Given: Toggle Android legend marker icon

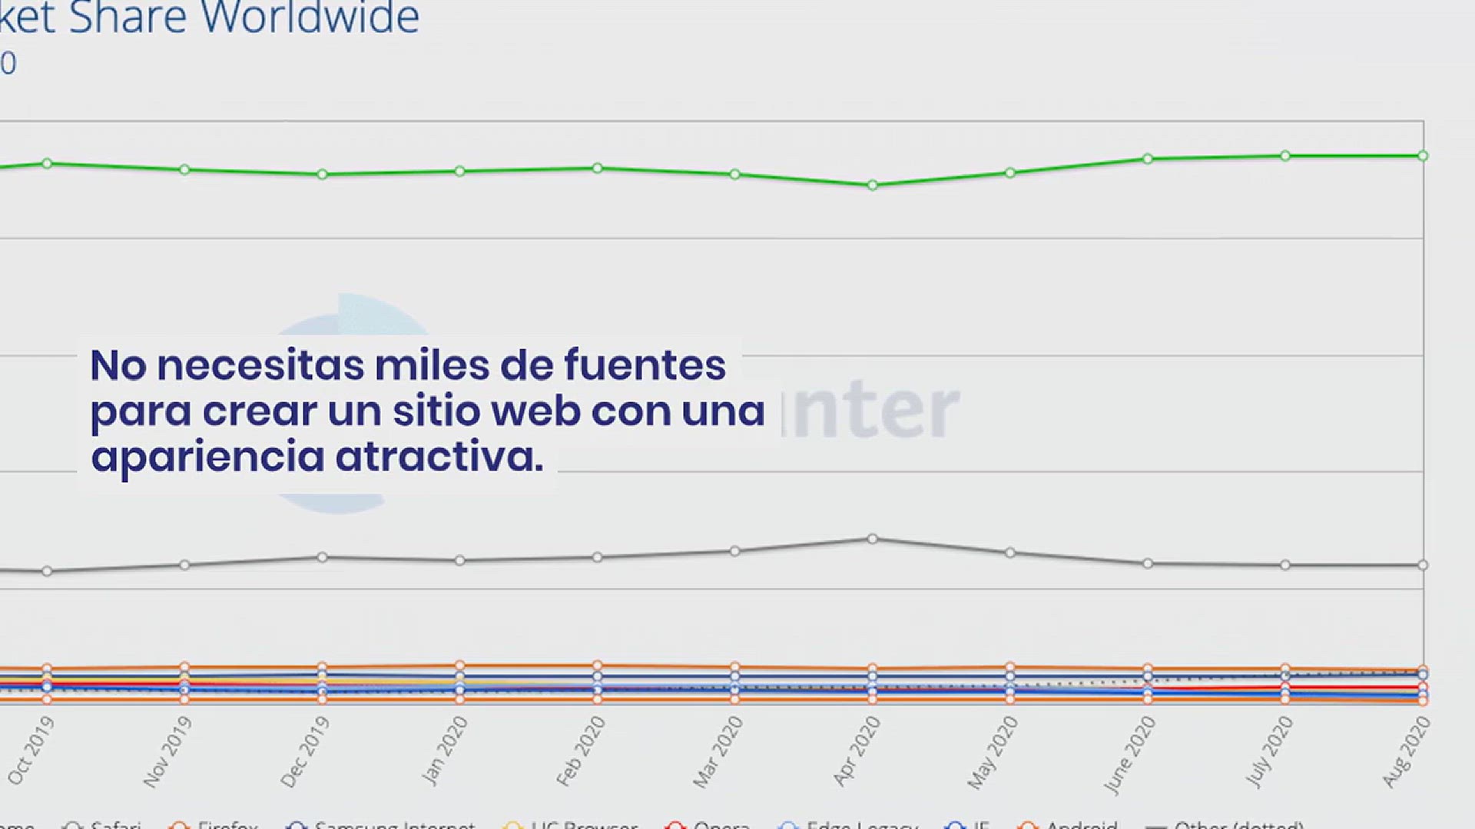Looking at the screenshot, I should coord(1028,826).
